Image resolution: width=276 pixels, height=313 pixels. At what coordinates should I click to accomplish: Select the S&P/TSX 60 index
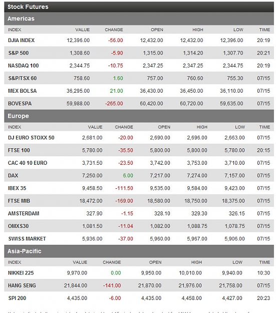[x=23, y=78]
